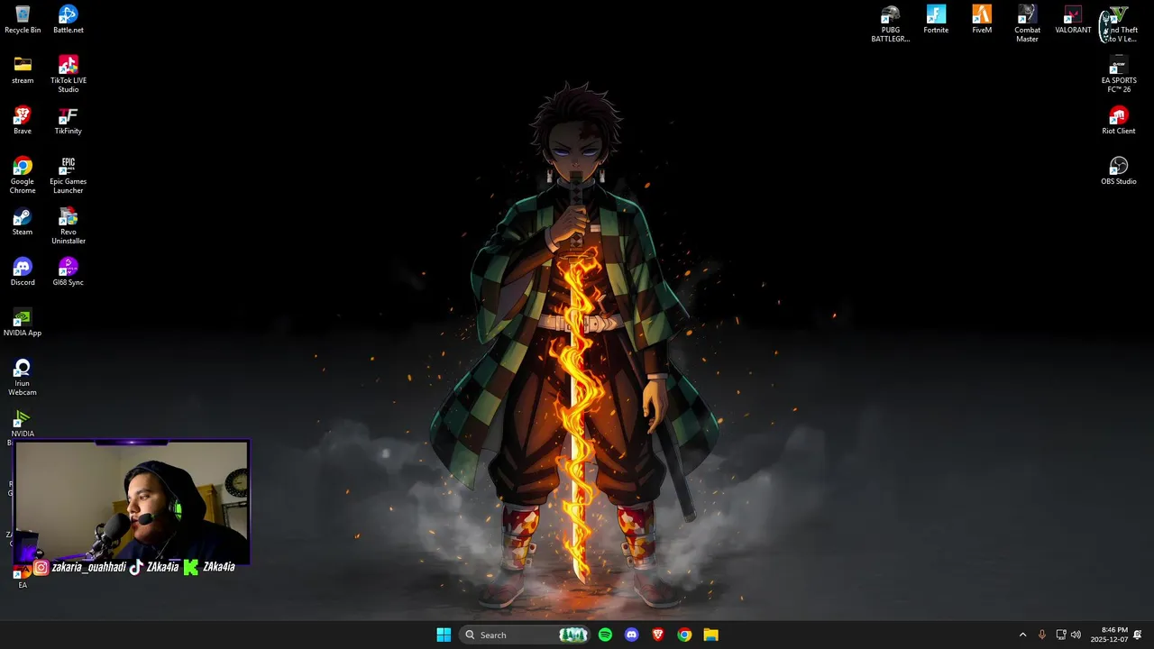Select the Google Chrome desktop shortcut
The height and width of the screenshot is (649, 1154).
pos(23,175)
